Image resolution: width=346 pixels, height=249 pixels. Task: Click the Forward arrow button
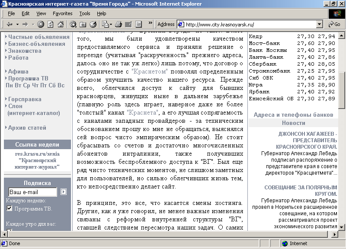pyautogui.click(x=25, y=24)
